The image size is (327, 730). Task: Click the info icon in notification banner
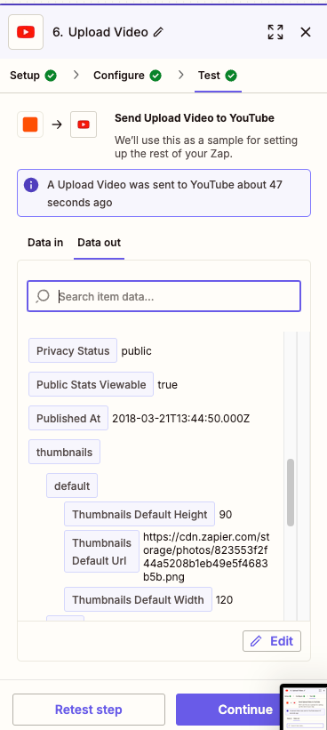[x=31, y=185]
